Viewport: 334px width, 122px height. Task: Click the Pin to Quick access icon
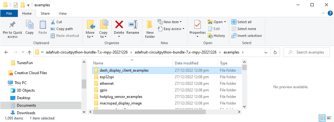(13, 25)
